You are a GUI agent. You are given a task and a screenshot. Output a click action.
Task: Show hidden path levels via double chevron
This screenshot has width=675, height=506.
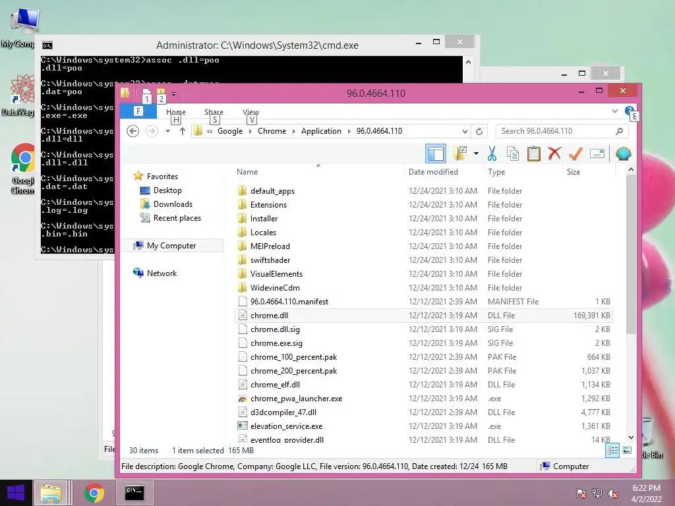[x=210, y=131]
